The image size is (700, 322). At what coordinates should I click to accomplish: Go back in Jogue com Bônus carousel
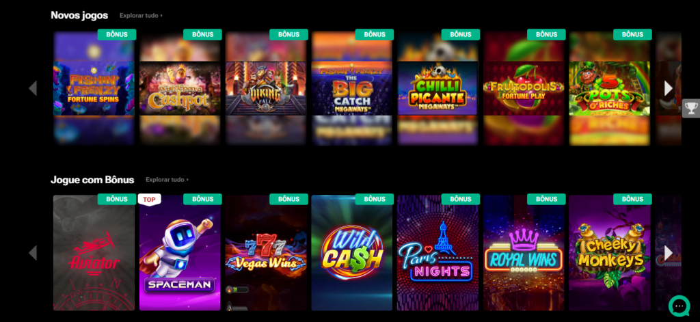click(x=33, y=253)
